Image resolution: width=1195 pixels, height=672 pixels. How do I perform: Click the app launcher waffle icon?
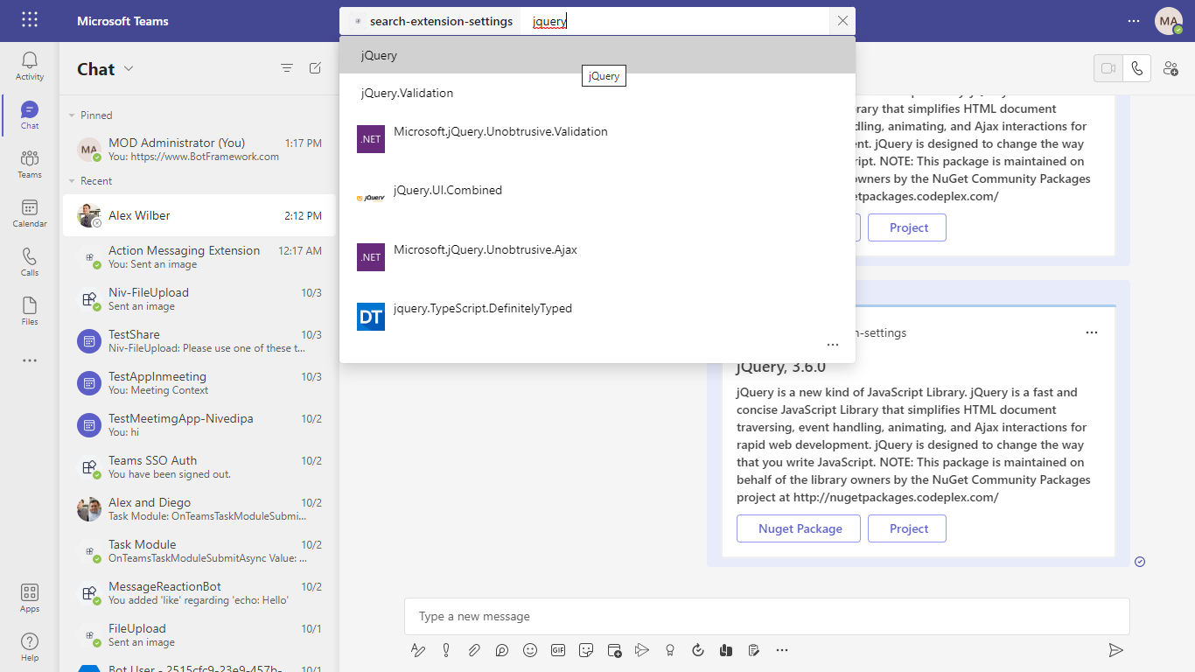coord(30,20)
